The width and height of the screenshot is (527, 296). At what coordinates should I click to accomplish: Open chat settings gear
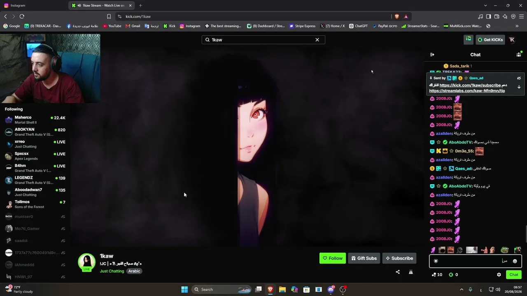(499, 275)
